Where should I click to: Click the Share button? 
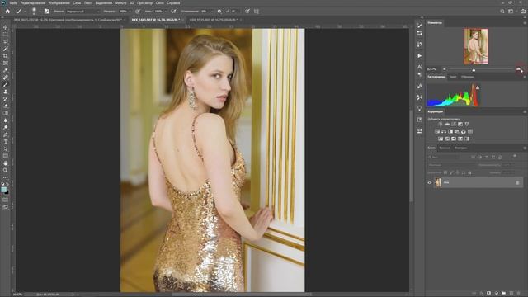coord(522,11)
